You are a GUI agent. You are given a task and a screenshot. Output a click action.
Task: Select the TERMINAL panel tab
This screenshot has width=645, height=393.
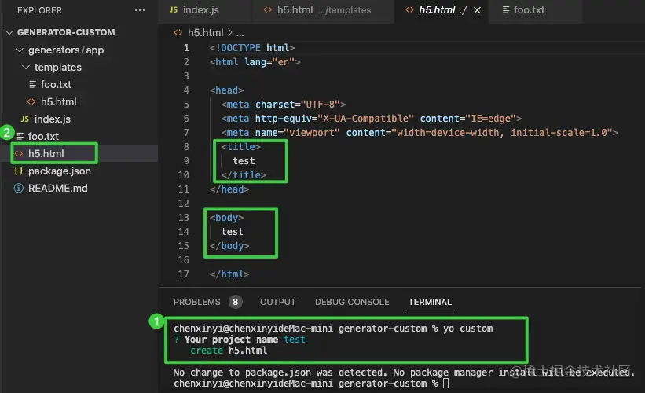430,302
